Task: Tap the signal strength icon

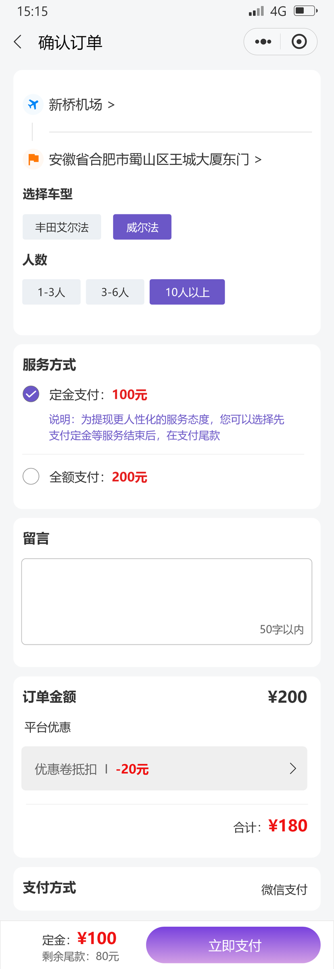Action: point(256,11)
